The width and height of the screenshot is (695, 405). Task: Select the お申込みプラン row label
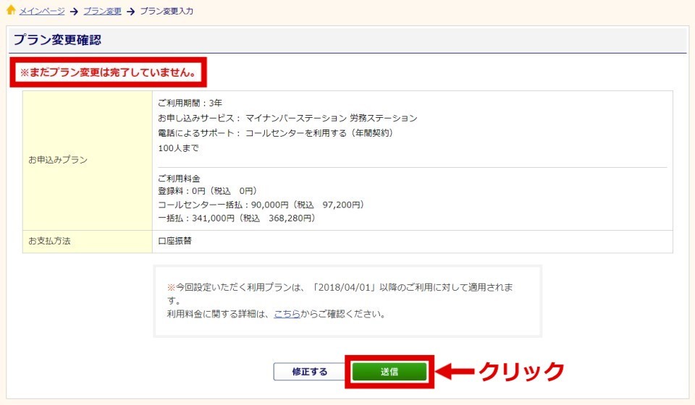click(58, 160)
